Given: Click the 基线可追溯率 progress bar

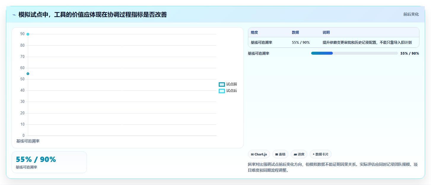Looking at the screenshot, I should pyautogui.click(x=354, y=53).
